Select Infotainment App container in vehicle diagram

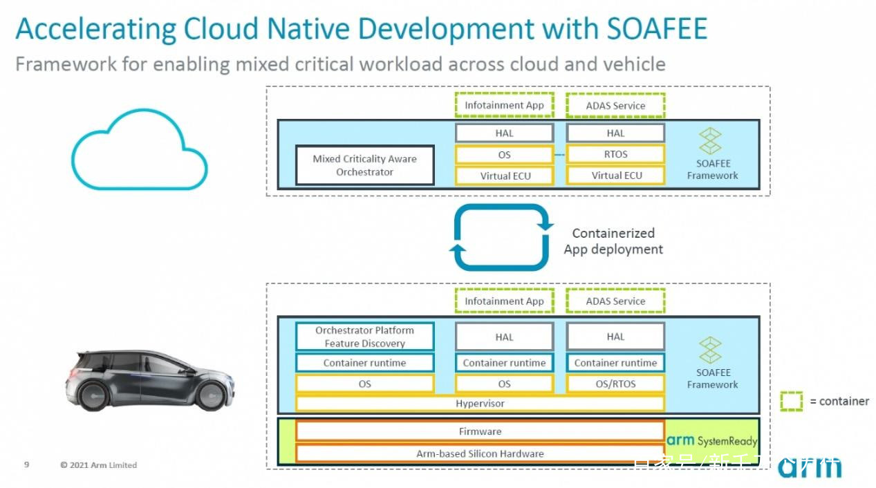click(504, 301)
